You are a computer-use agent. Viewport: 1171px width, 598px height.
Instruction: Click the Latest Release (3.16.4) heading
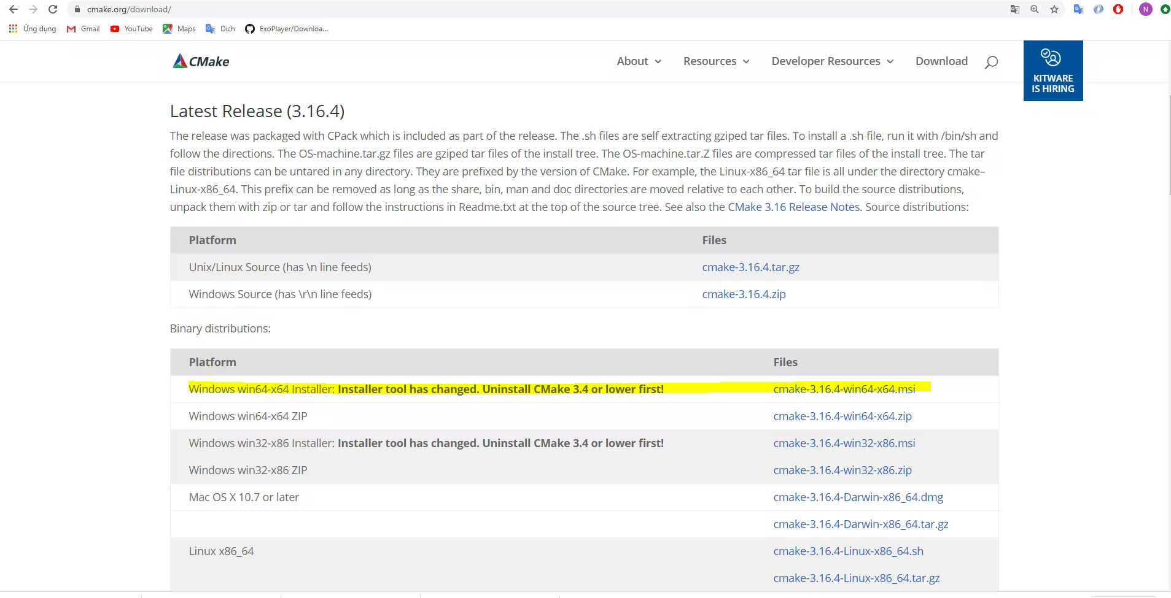coord(257,111)
